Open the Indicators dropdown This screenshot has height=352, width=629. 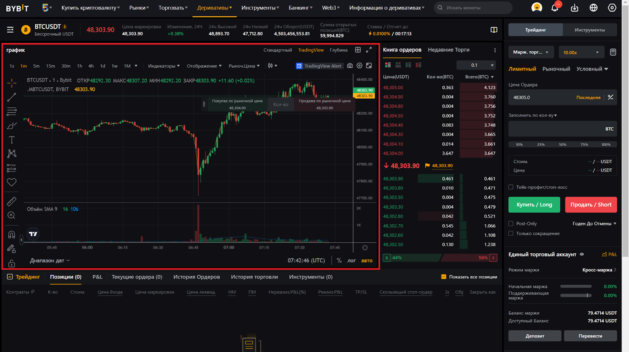[x=164, y=66]
